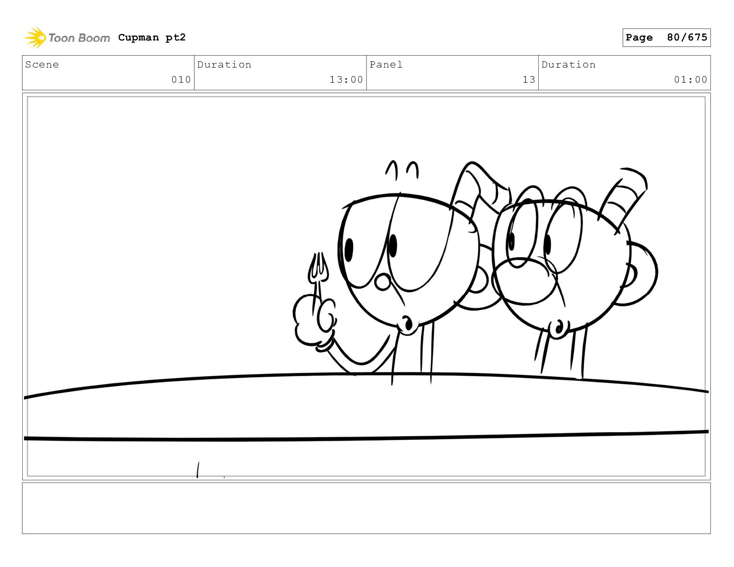This screenshot has width=734, height=567.
Task: Click the 'Panel' header label
Action: [x=386, y=65]
